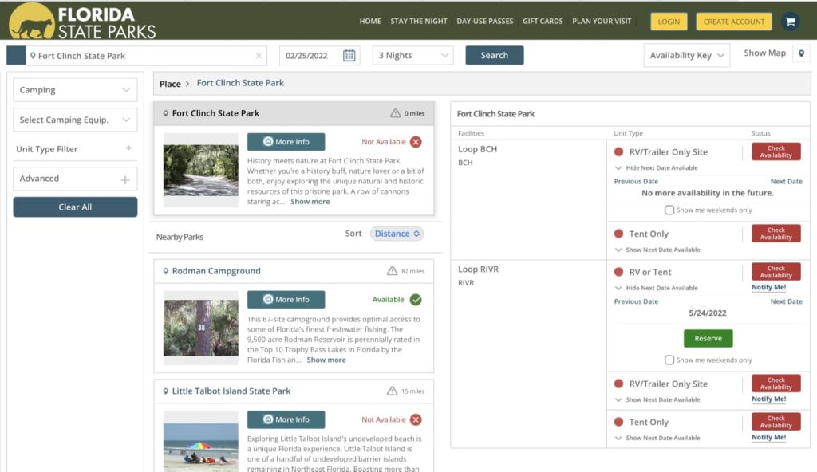
Task: Open More Info for Fort Clinch State Park
Action: (286, 142)
